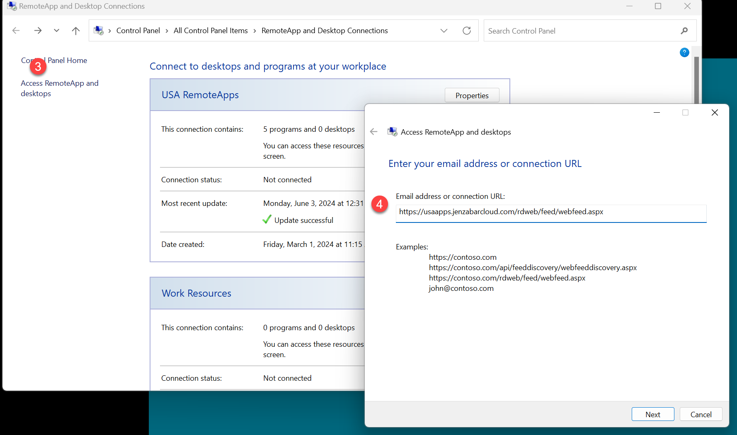Click the Work Resources heading
Image resolution: width=737 pixels, height=435 pixels.
[x=196, y=293]
